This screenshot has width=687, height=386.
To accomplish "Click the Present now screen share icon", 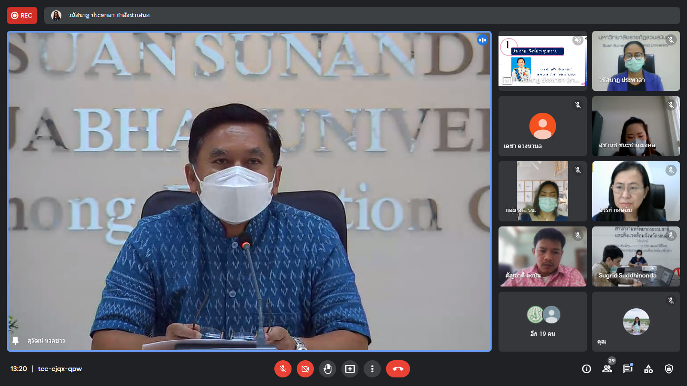I will [x=350, y=369].
